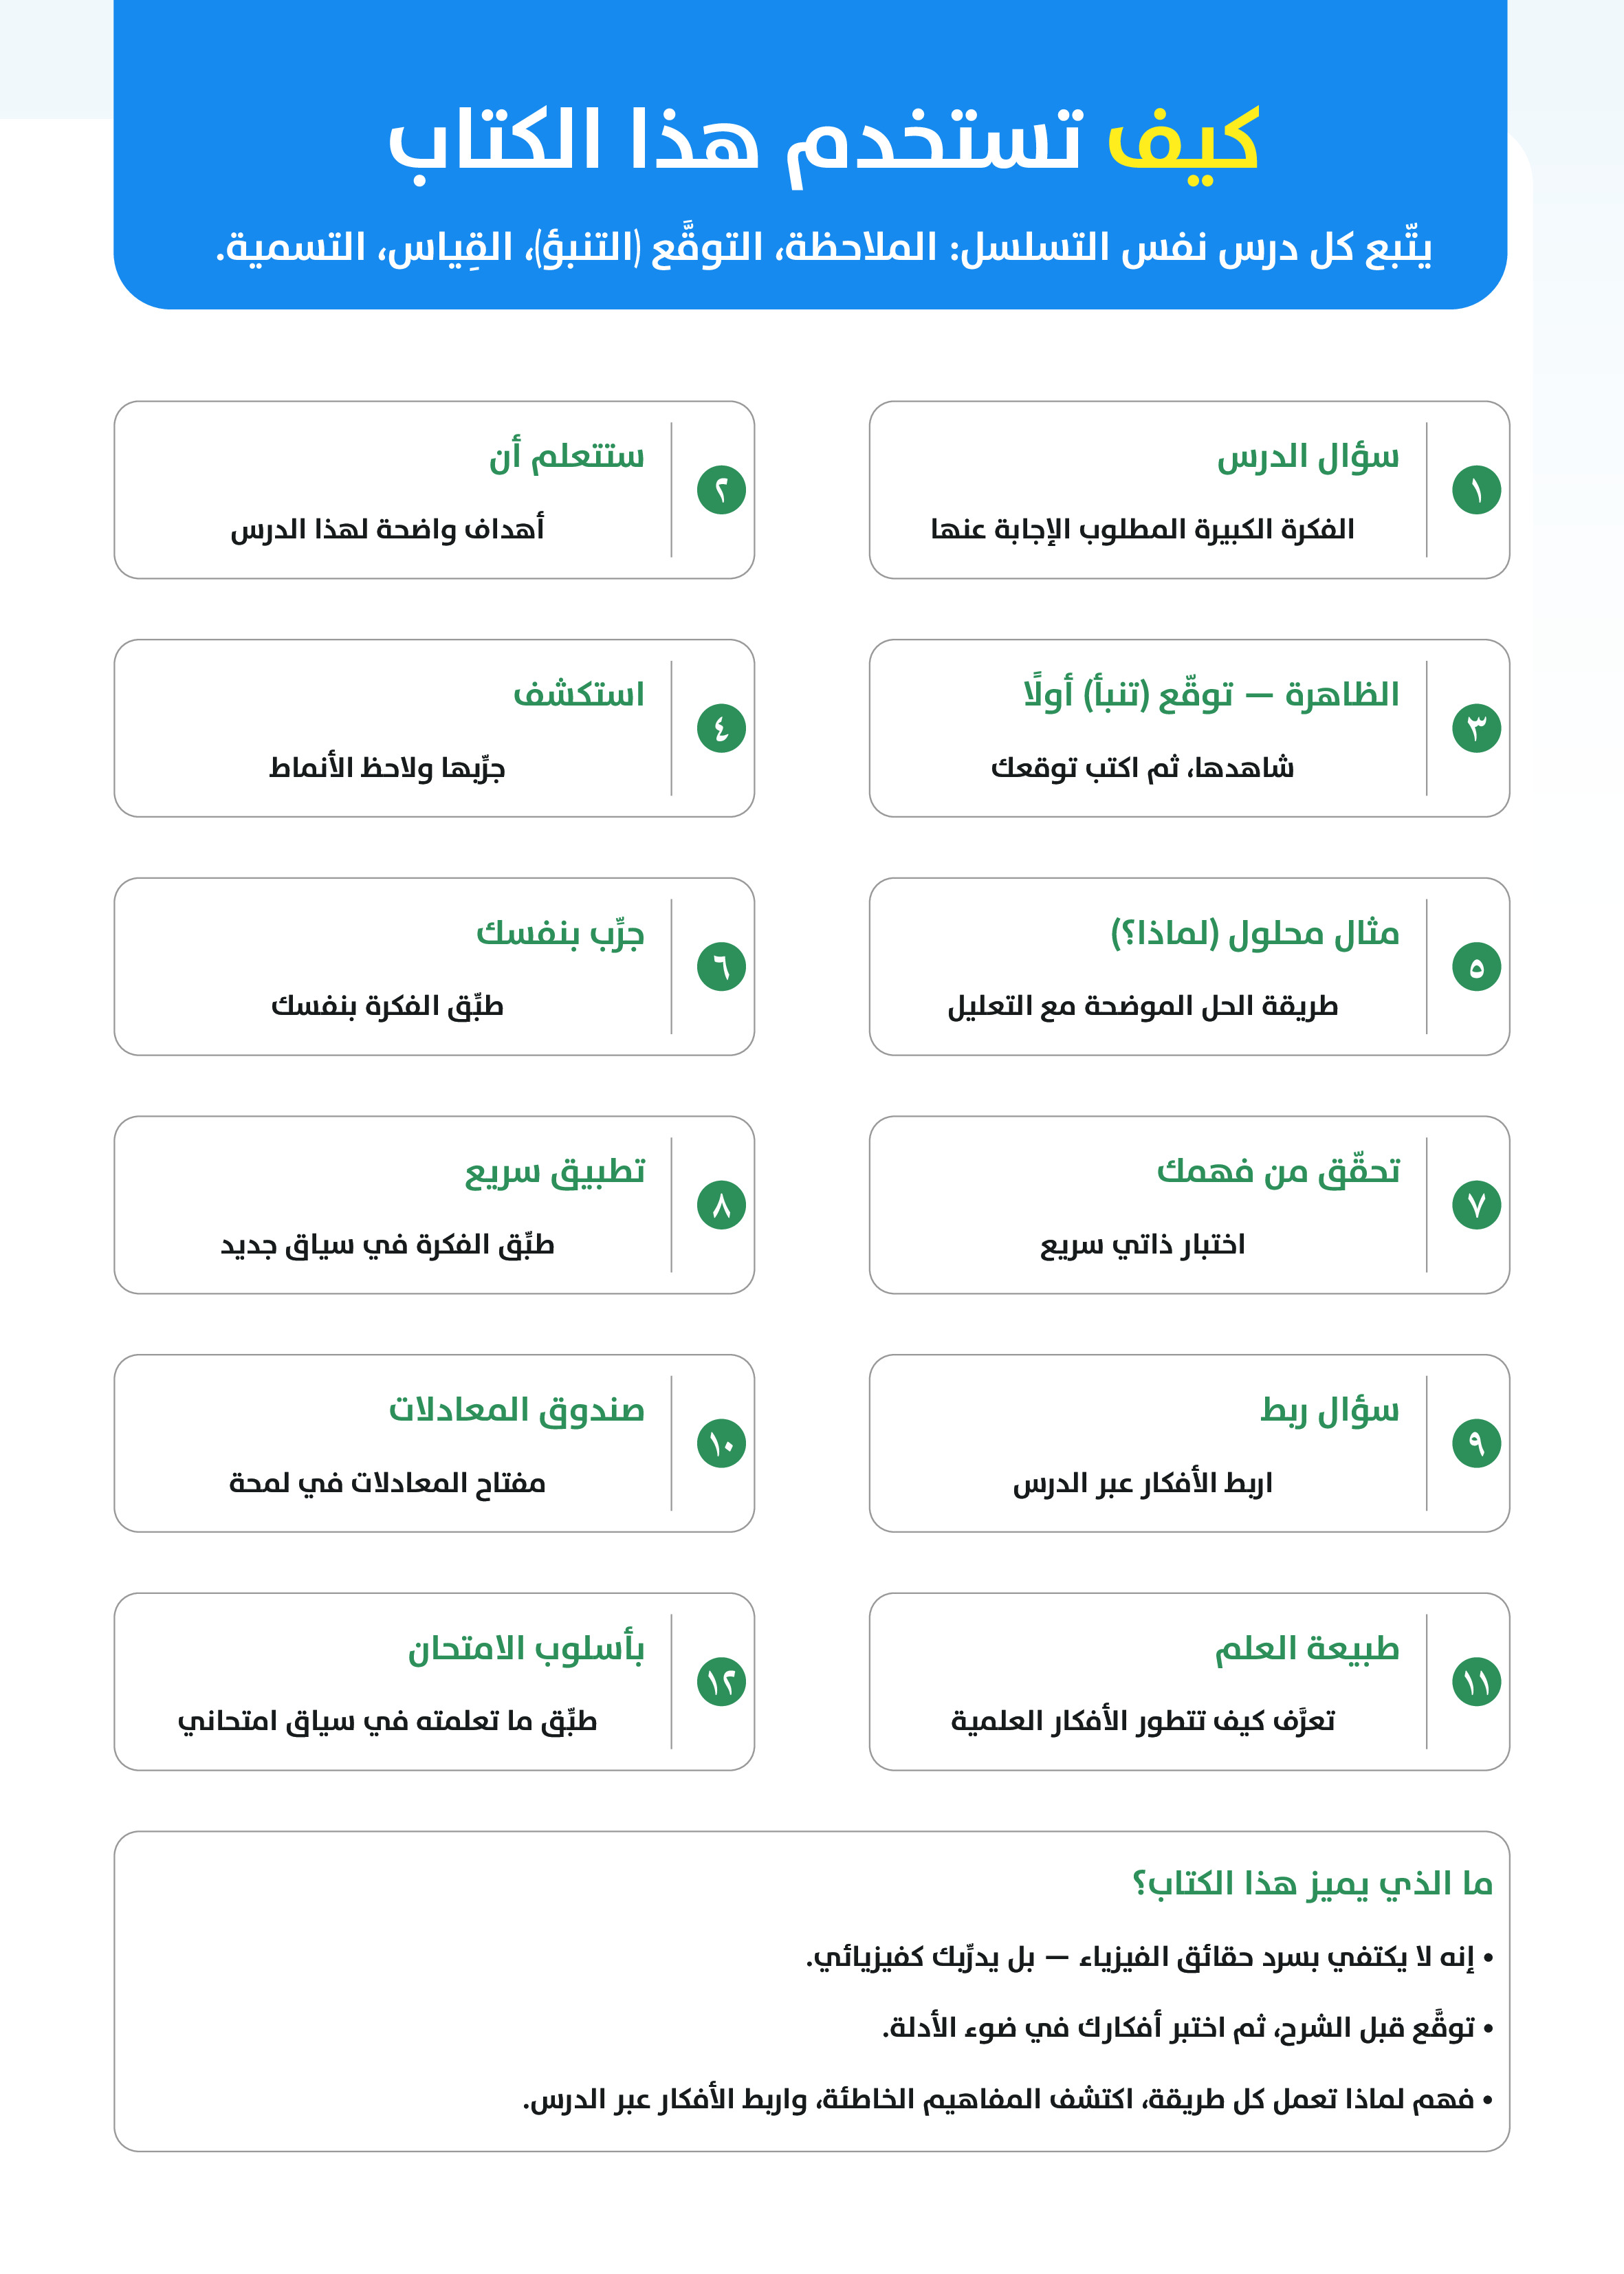Click the green circle numbered ٨

721,1205
